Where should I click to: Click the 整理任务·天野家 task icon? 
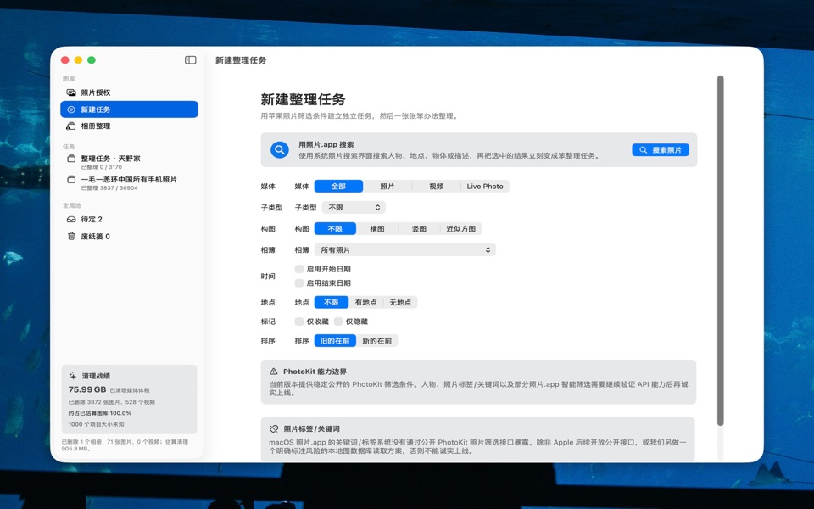tap(71, 159)
